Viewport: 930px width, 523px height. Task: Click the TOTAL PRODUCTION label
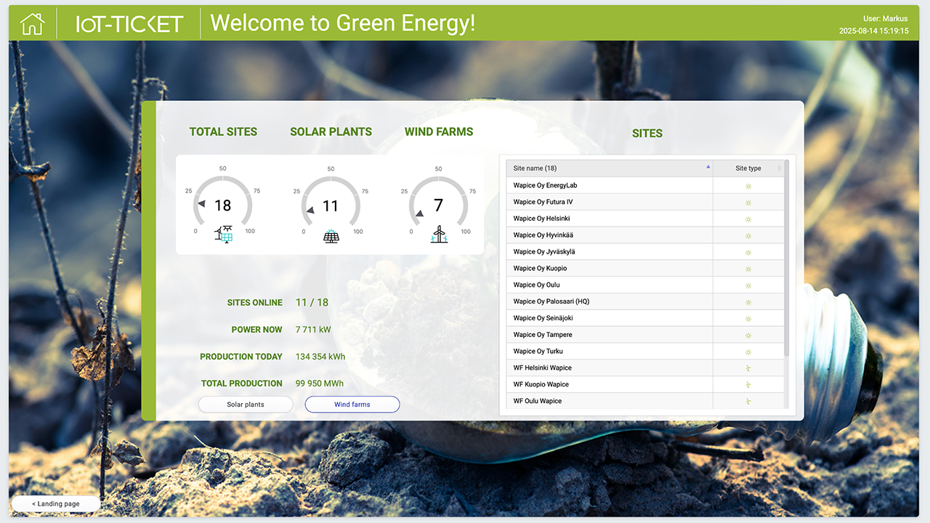pyautogui.click(x=242, y=384)
